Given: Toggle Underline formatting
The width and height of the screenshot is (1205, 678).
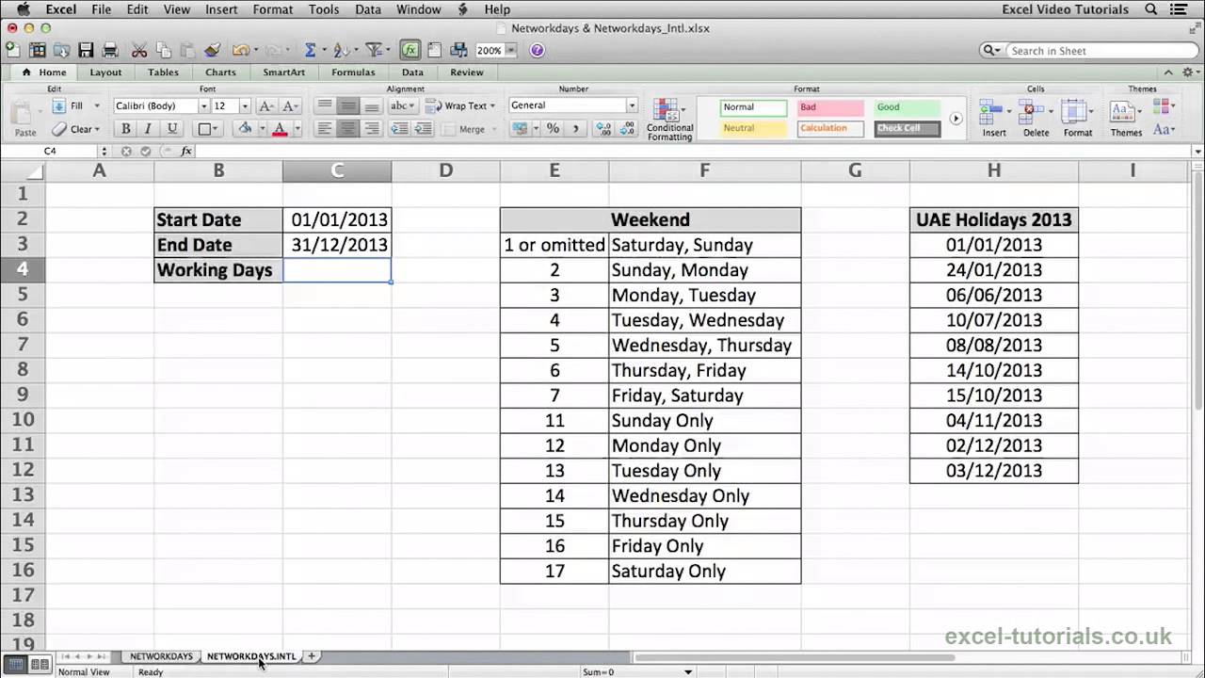Looking at the screenshot, I should (171, 129).
